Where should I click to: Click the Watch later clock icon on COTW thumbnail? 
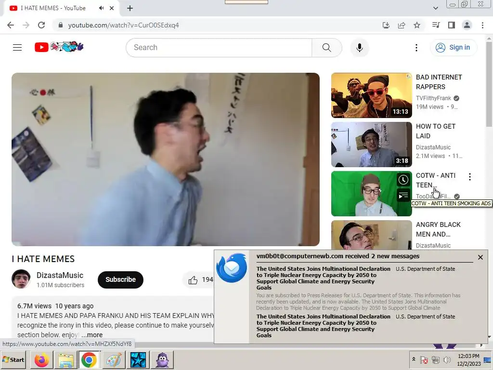(403, 180)
